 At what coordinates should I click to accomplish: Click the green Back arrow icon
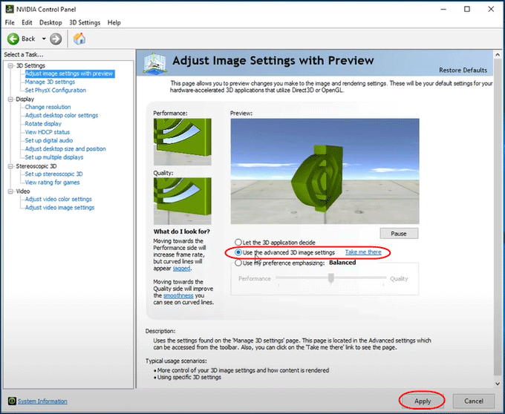13,39
